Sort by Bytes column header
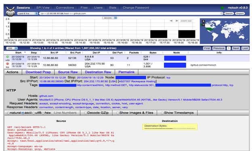The height and width of the screenshot is (151, 252). 153,53
